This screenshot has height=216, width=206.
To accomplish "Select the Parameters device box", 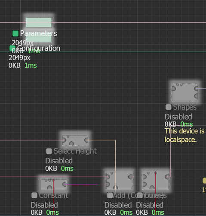I will coord(39,22).
